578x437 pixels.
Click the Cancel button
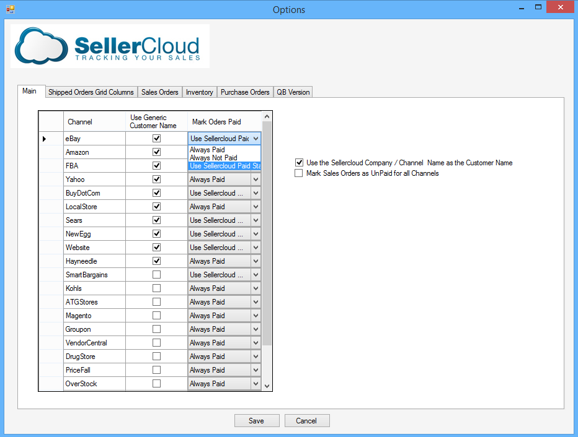coord(307,420)
